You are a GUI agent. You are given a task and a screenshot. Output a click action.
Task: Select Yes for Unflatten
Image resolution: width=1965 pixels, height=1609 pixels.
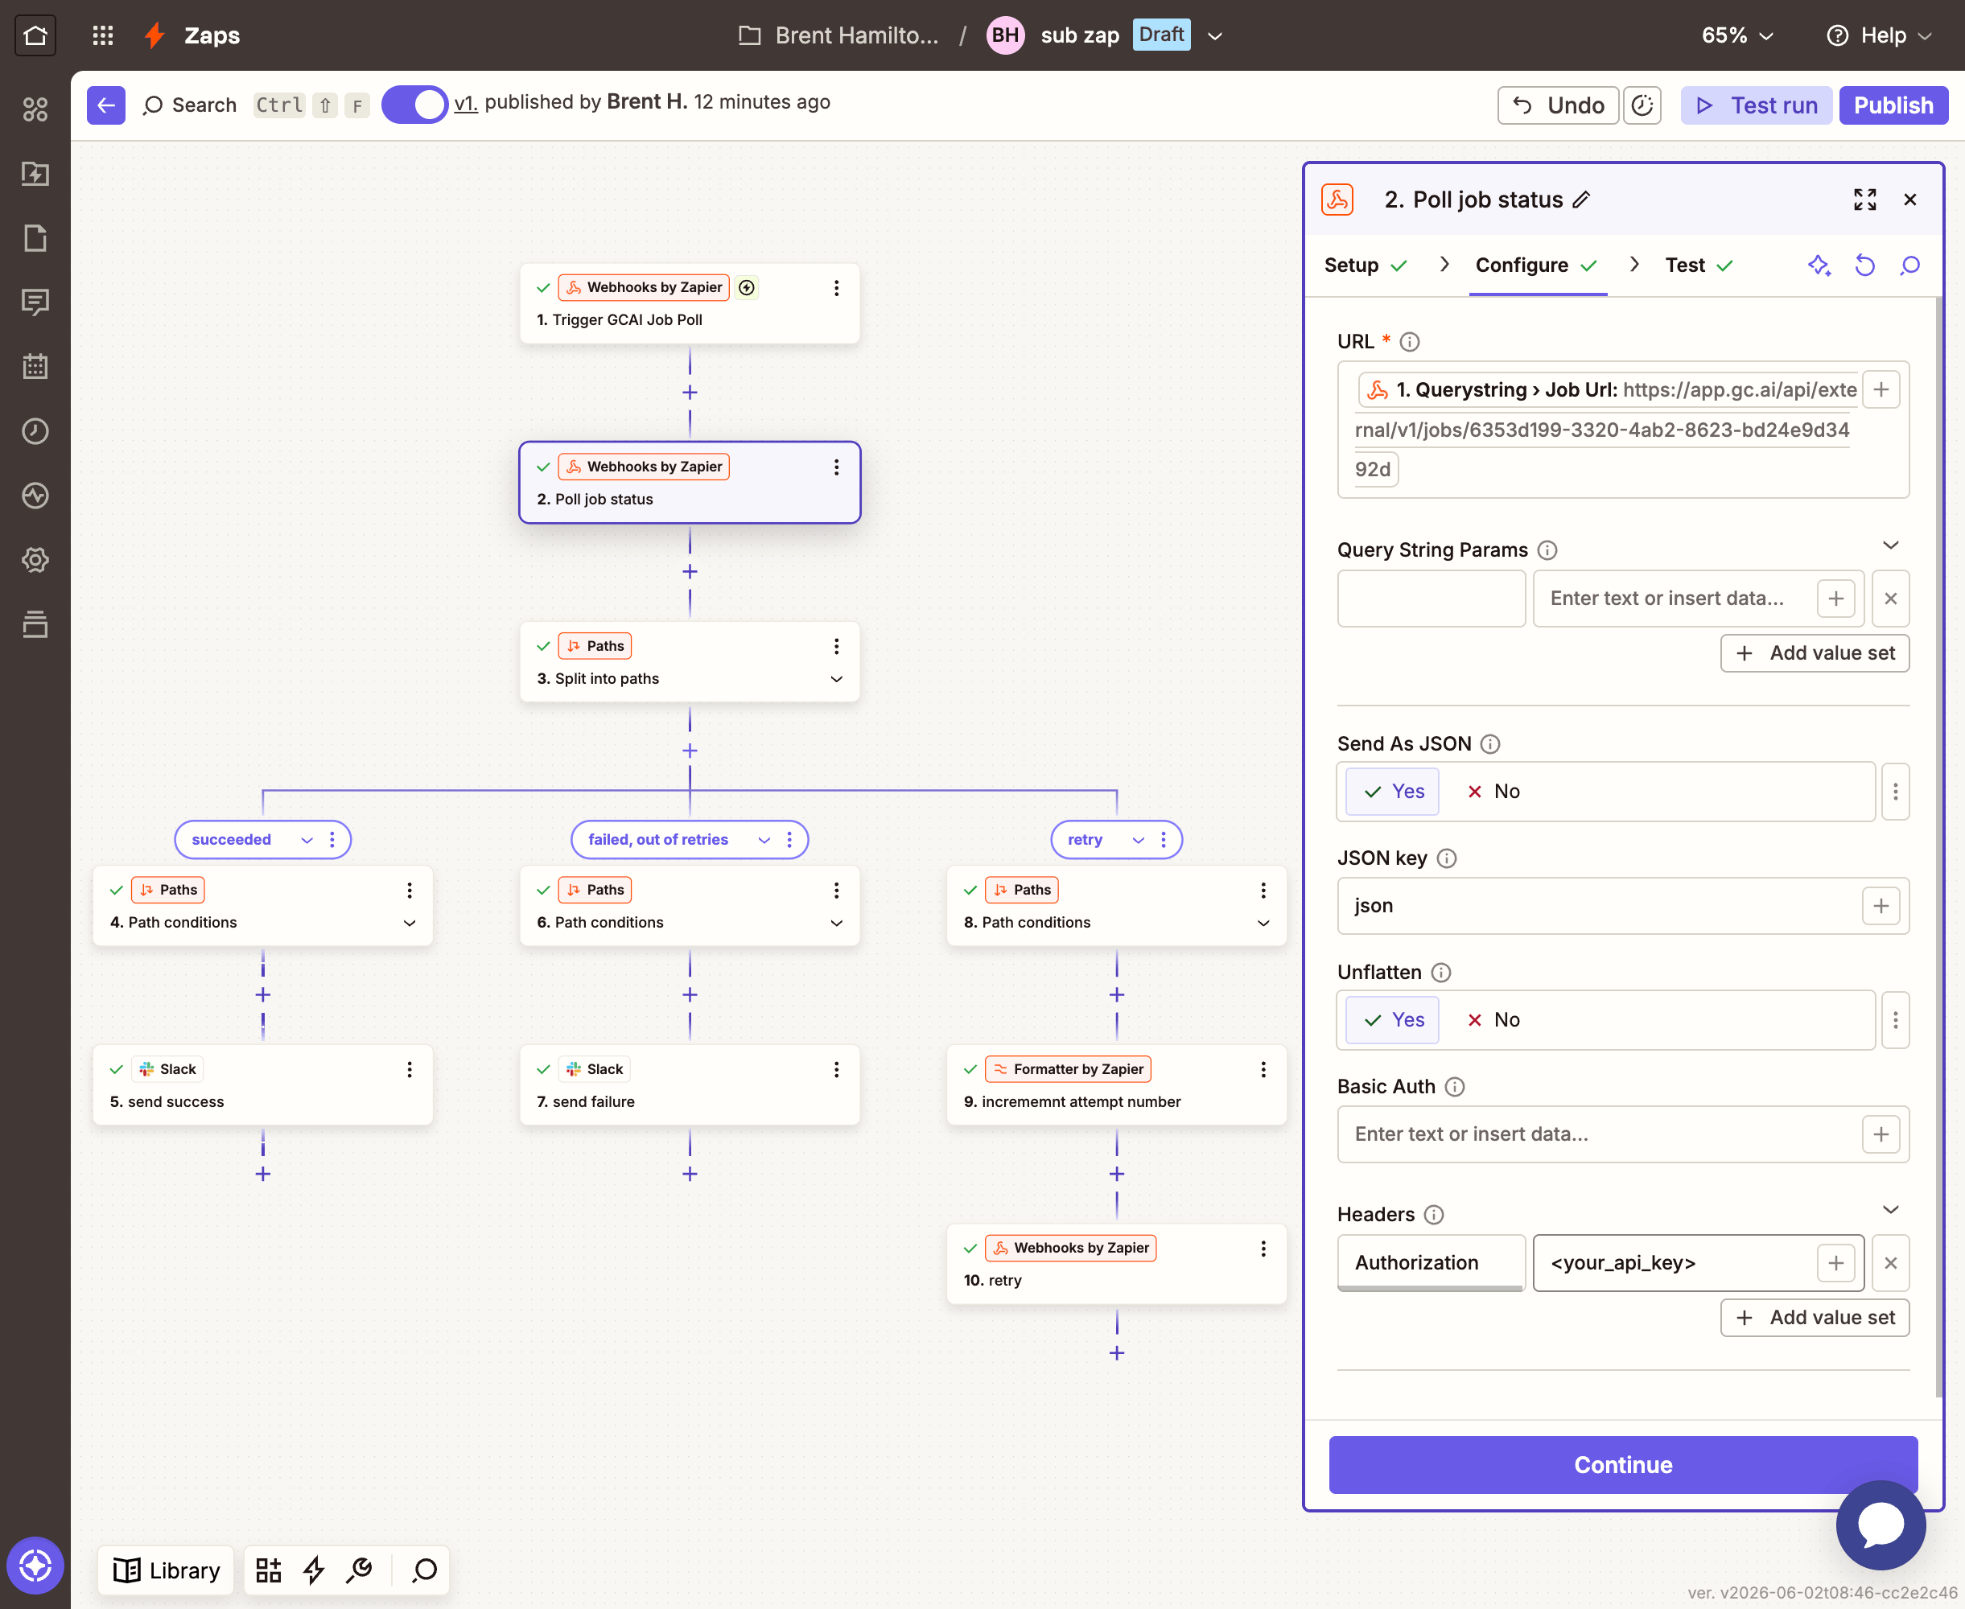point(1392,1019)
